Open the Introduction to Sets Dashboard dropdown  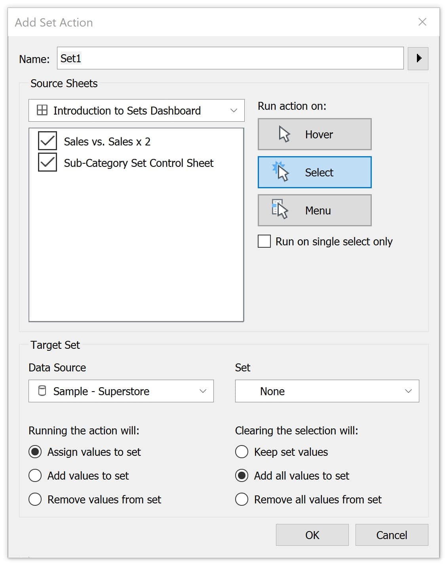(x=136, y=110)
